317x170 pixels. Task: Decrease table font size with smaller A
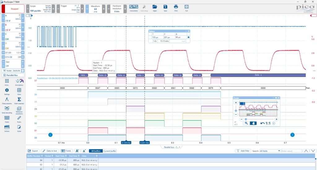(84, 151)
